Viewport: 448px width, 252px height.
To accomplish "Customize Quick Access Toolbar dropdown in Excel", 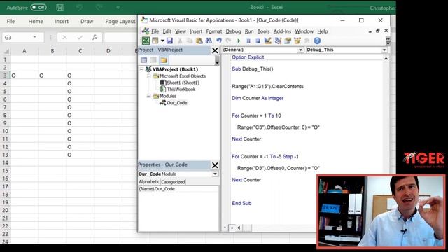I will click(118, 8).
